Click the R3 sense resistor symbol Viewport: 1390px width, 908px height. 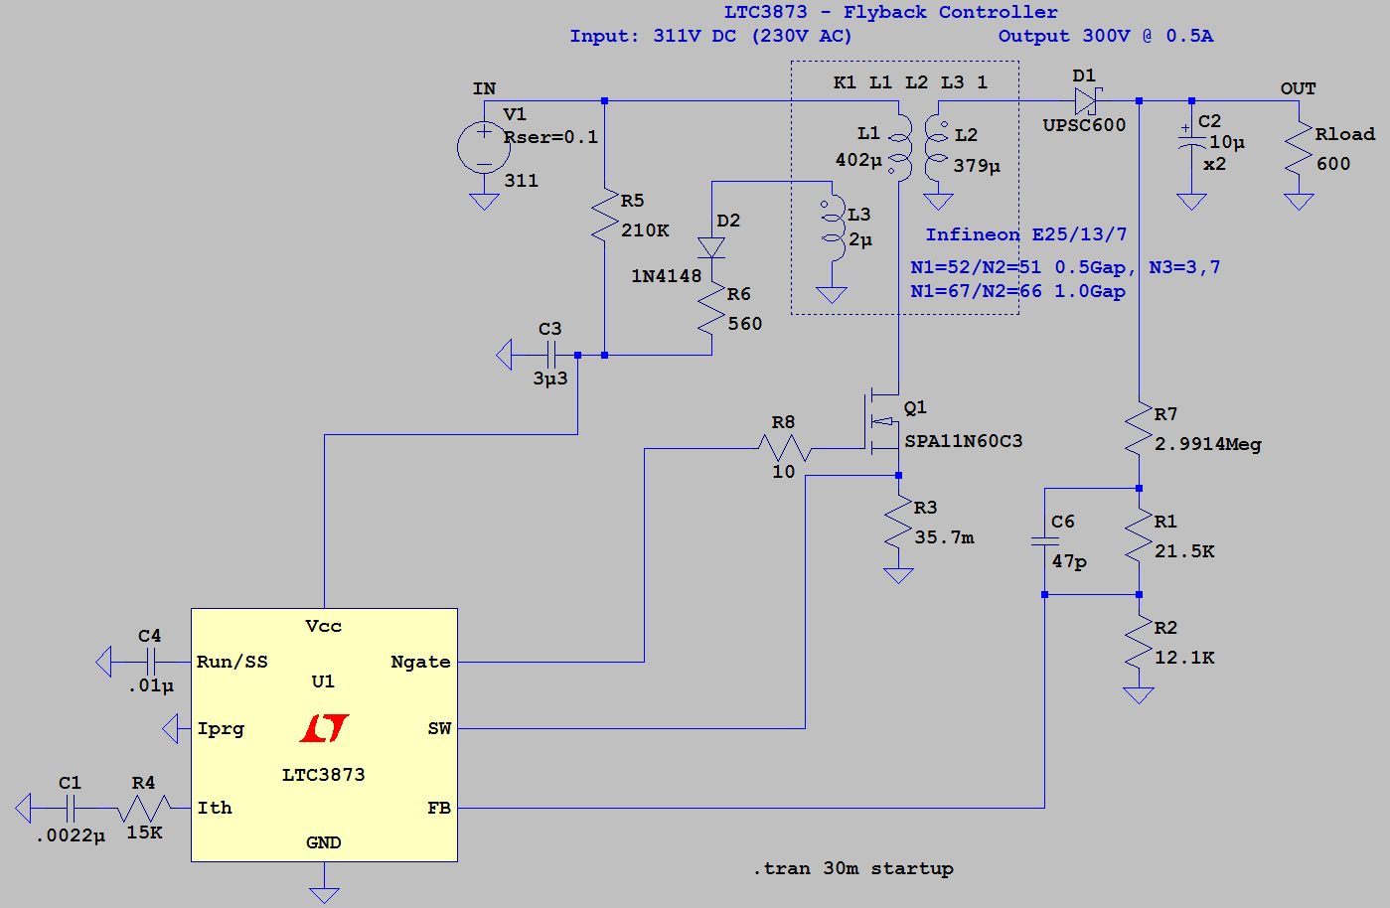(x=898, y=522)
